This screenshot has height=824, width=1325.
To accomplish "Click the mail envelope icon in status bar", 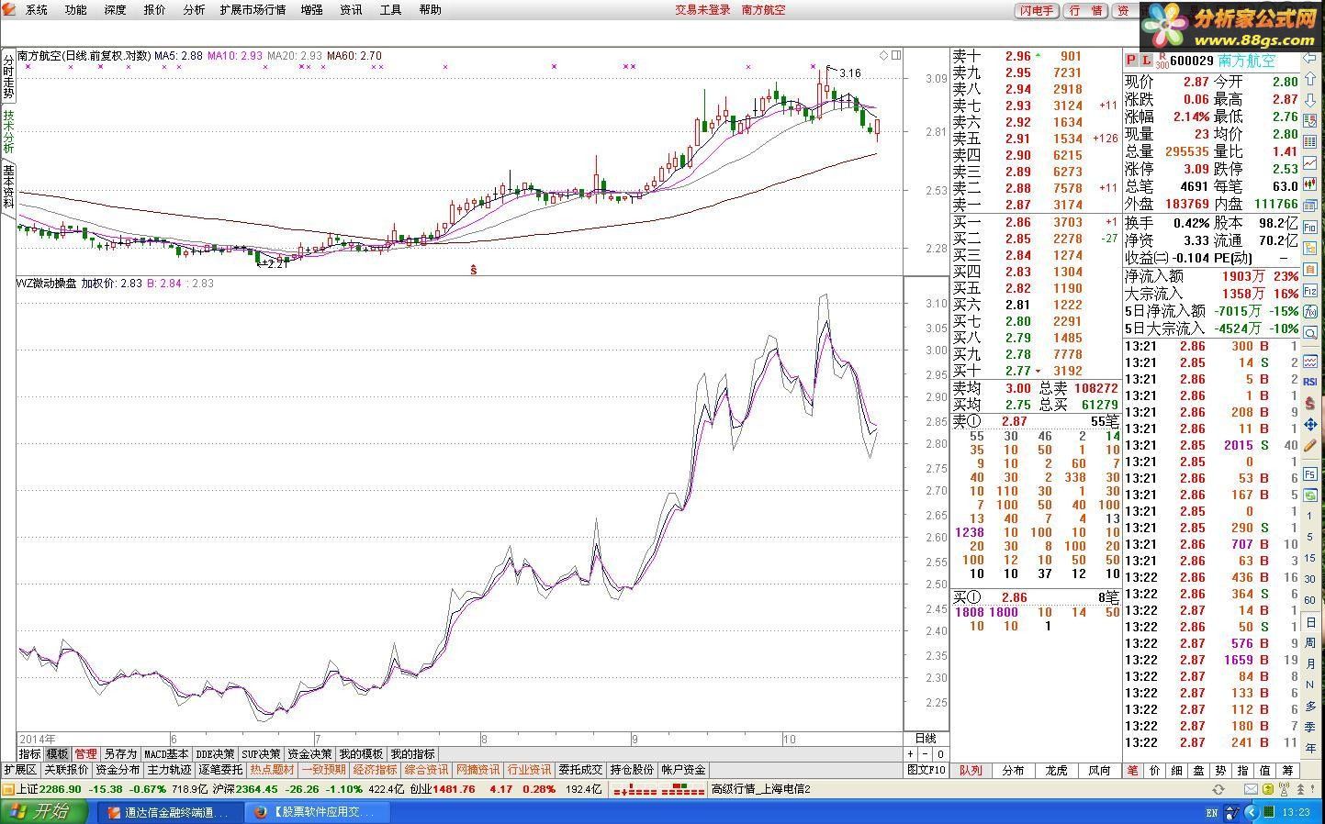I will 1250,789.
